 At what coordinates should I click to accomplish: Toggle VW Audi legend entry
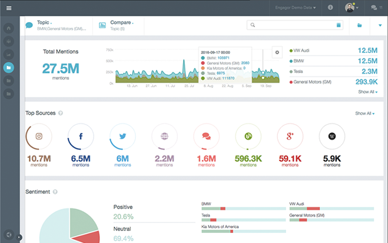click(x=299, y=50)
